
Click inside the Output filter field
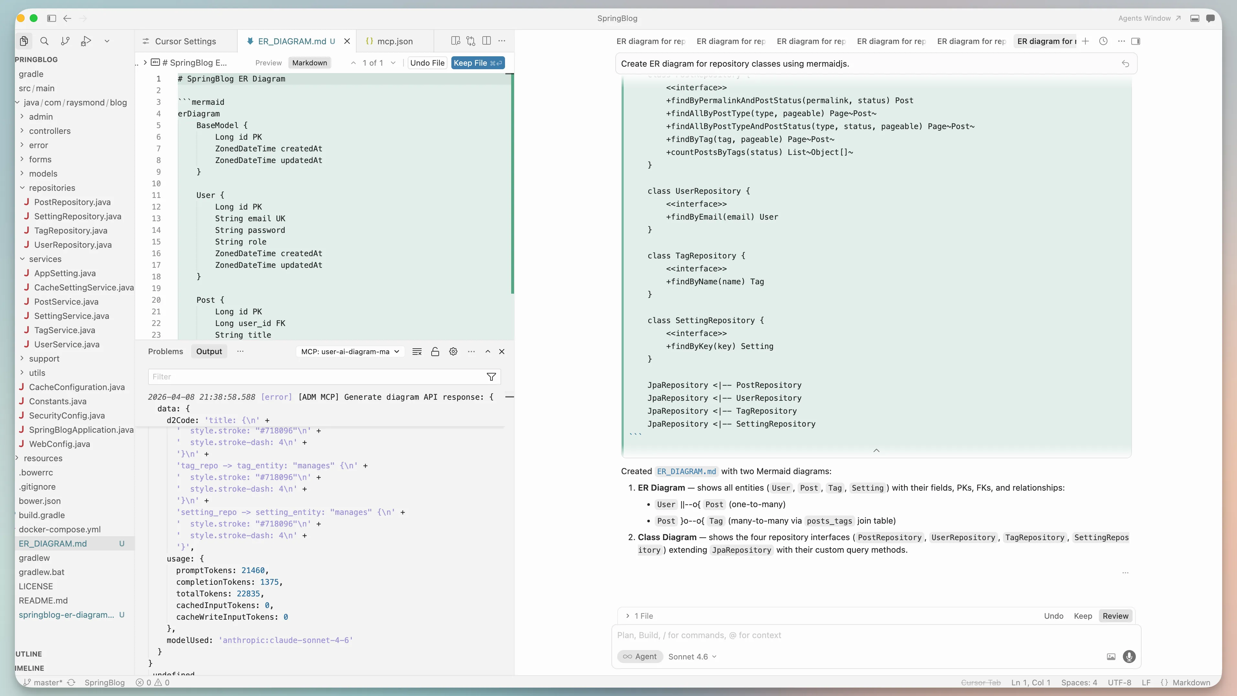click(x=322, y=376)
